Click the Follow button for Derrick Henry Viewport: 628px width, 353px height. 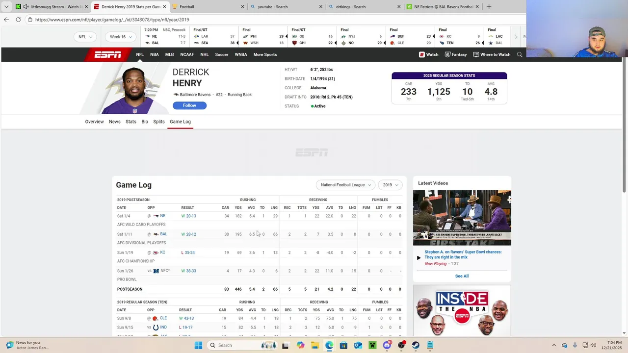click(x=189, y=105)
